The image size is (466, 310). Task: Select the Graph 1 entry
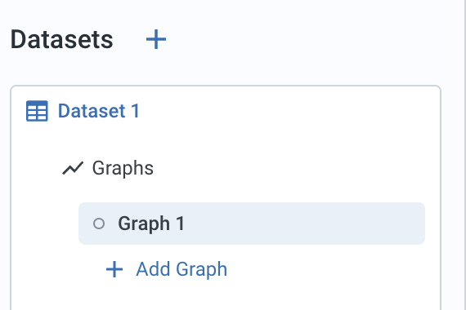(x=252, y=224)
